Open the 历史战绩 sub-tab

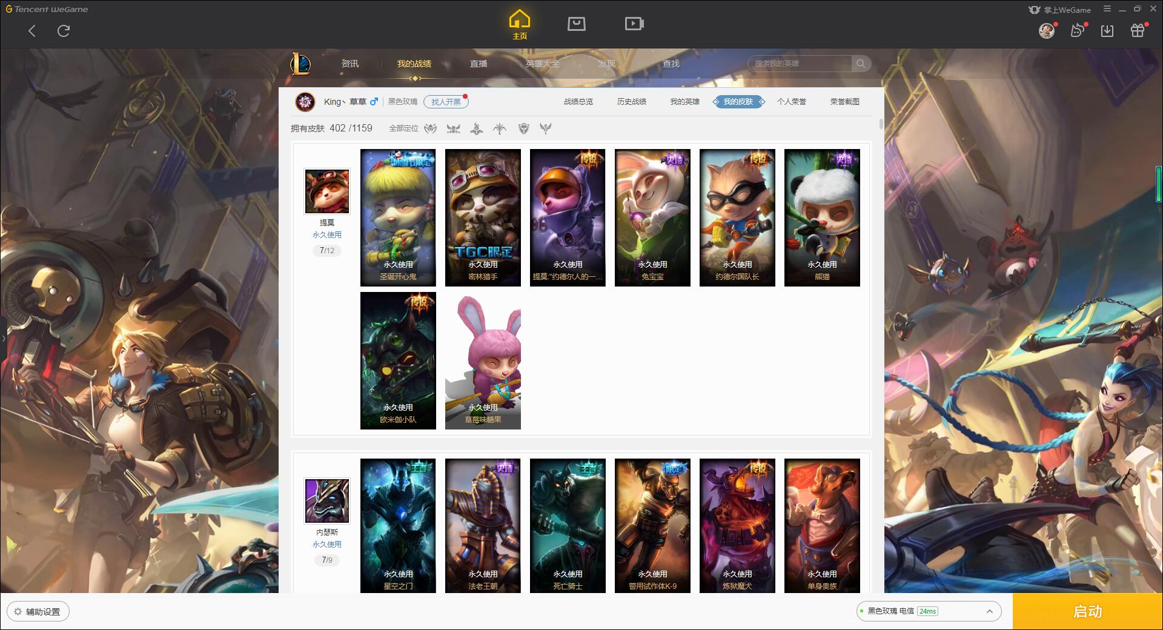tap(632, 102)
